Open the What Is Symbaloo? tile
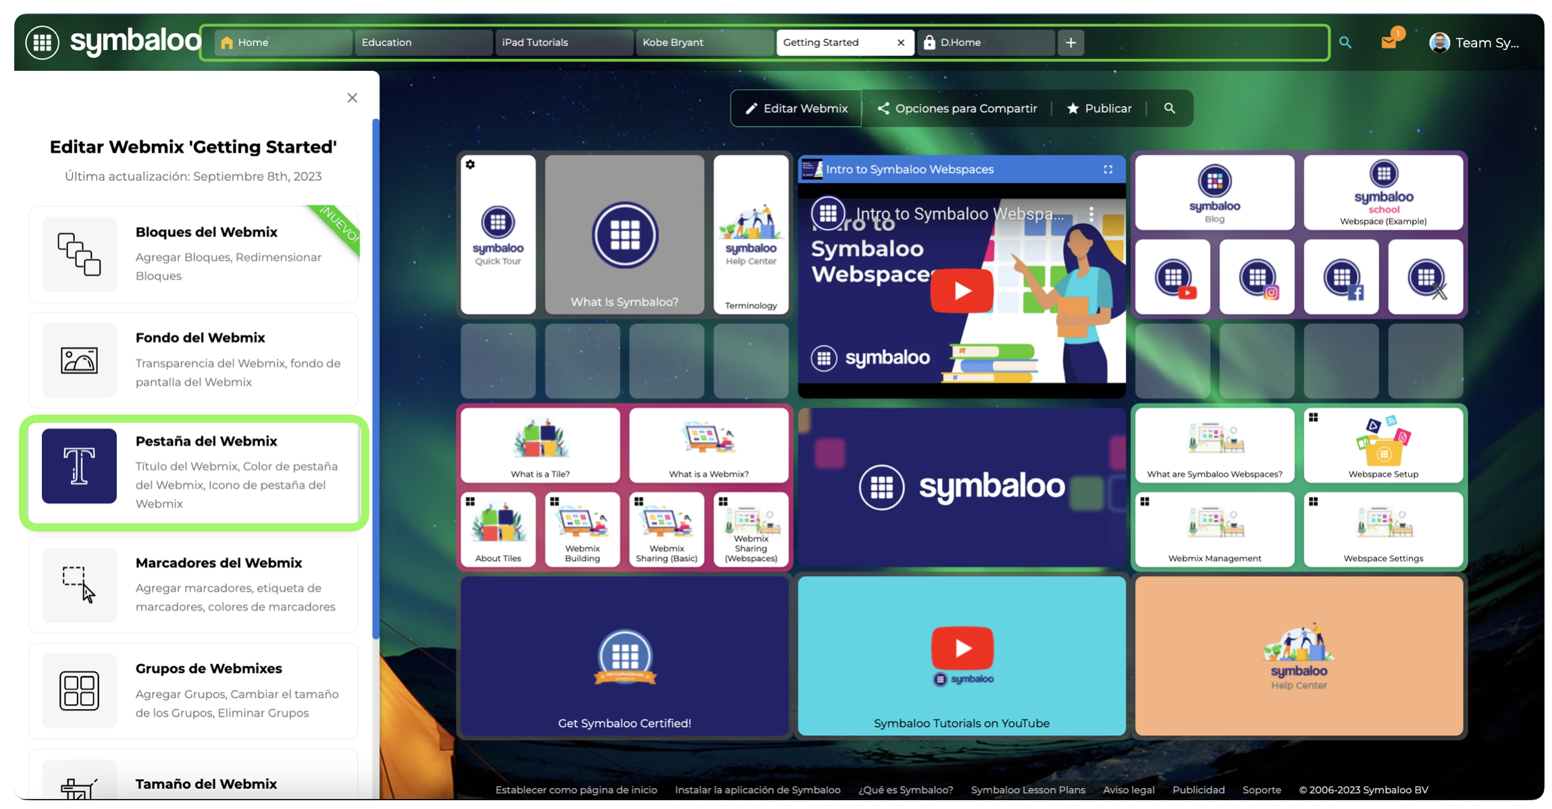The height and width of the screenshot is (809, 1552). (625, 235)
